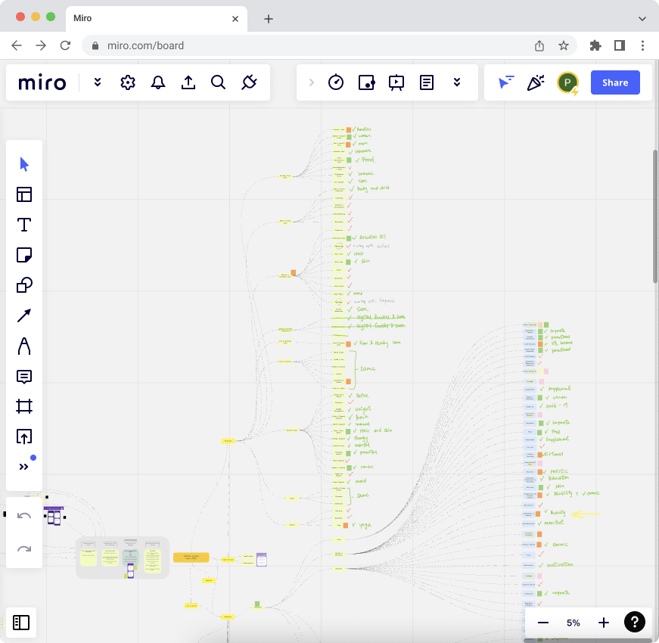Viewport: 659px width, 643px height.
Task: Open the user avatar P profile
Action: [x=567, y=82]
